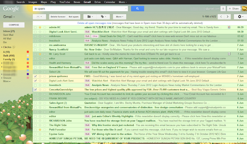The image size is (247, 144).
Task: Star the Nancy Scottfield message
Action: [x=40, y=50]
